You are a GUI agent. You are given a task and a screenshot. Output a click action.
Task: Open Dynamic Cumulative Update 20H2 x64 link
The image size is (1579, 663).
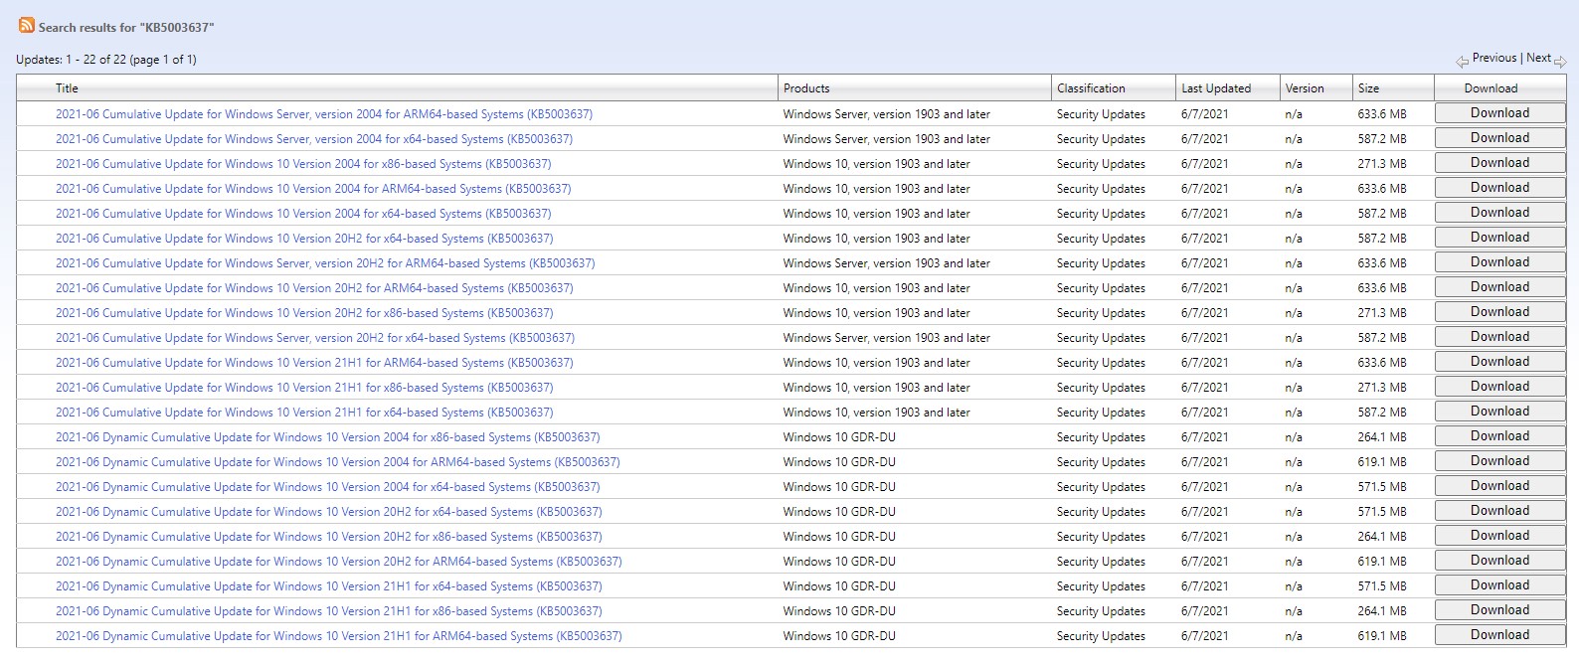point(329,512)
